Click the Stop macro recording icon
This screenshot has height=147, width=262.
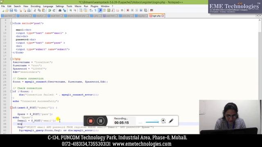pos(132,11)
